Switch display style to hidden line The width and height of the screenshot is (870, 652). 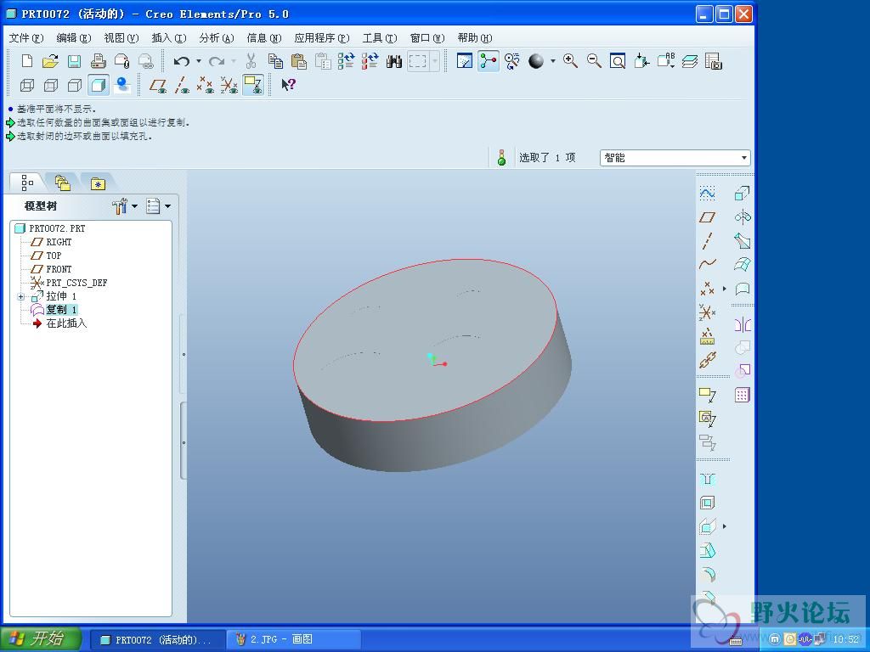tap(50, 85)
